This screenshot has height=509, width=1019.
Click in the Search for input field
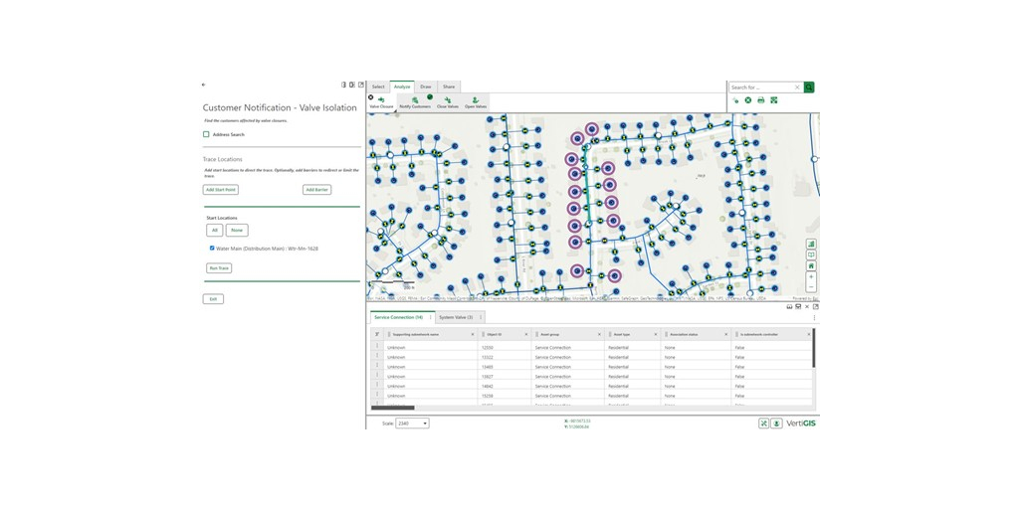(761, 87)
